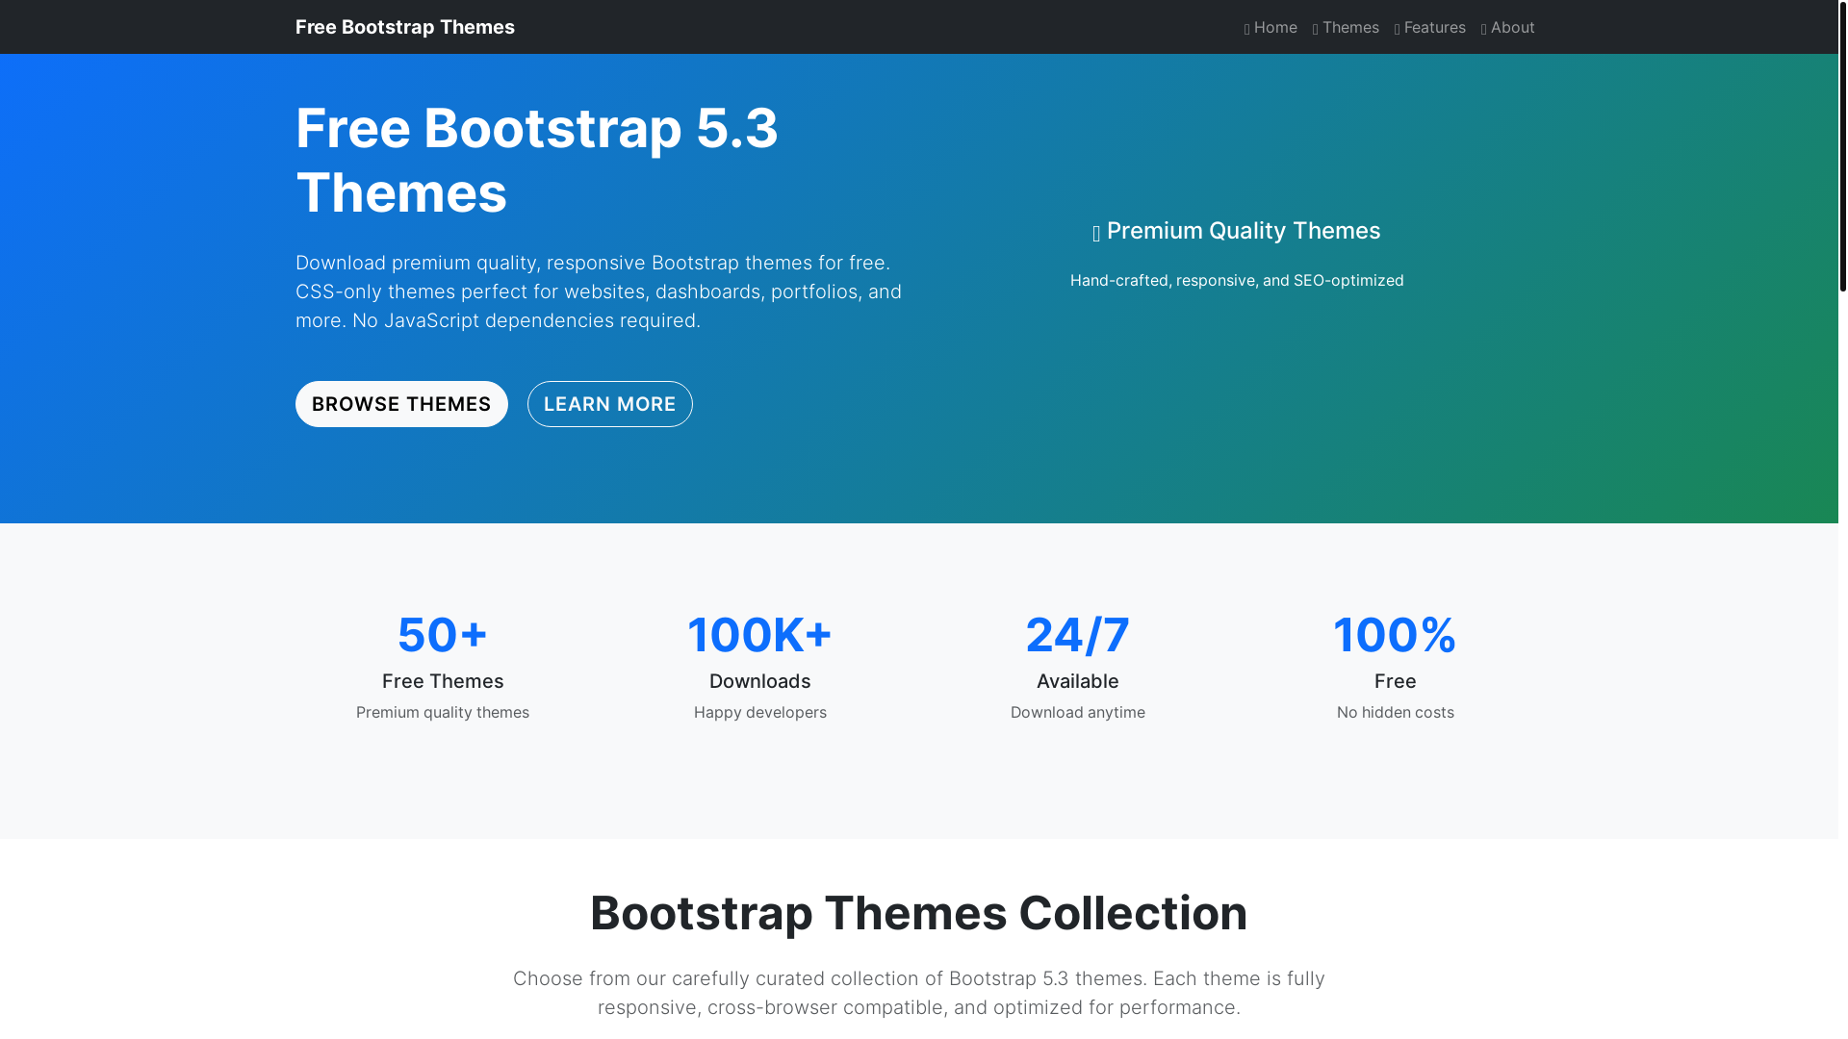Click 'Happy developers' caption
1848x1039 pixels.
pos(760,712)
